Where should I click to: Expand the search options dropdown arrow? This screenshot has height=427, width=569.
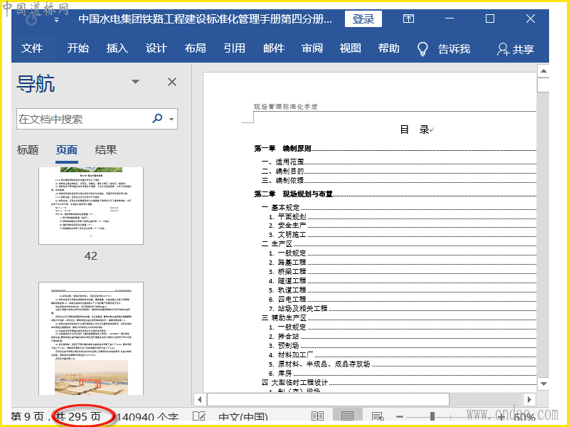(x=171, y=120)
